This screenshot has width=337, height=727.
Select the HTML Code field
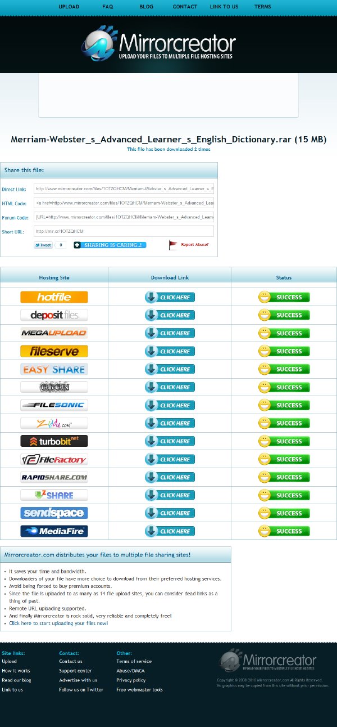pos(124,203)
